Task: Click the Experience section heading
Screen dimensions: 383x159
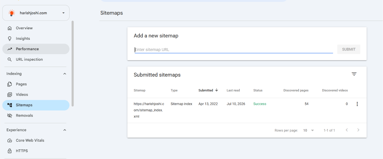Action: pyautogui.click(x=17, y=130)
